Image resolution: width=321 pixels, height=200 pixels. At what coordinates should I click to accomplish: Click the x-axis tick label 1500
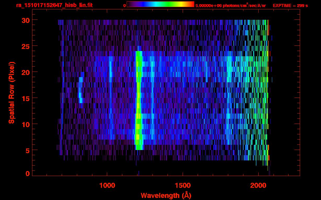[183, 185]
